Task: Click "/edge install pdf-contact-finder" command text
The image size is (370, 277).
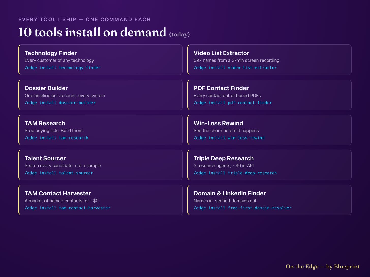Action: (233, 103)
